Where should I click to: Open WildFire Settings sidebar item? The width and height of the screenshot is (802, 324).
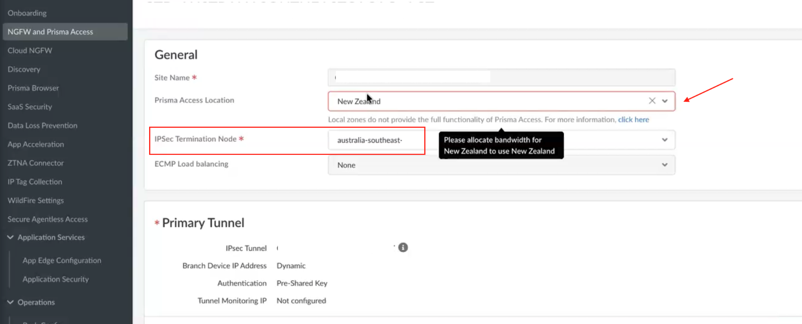36,201
